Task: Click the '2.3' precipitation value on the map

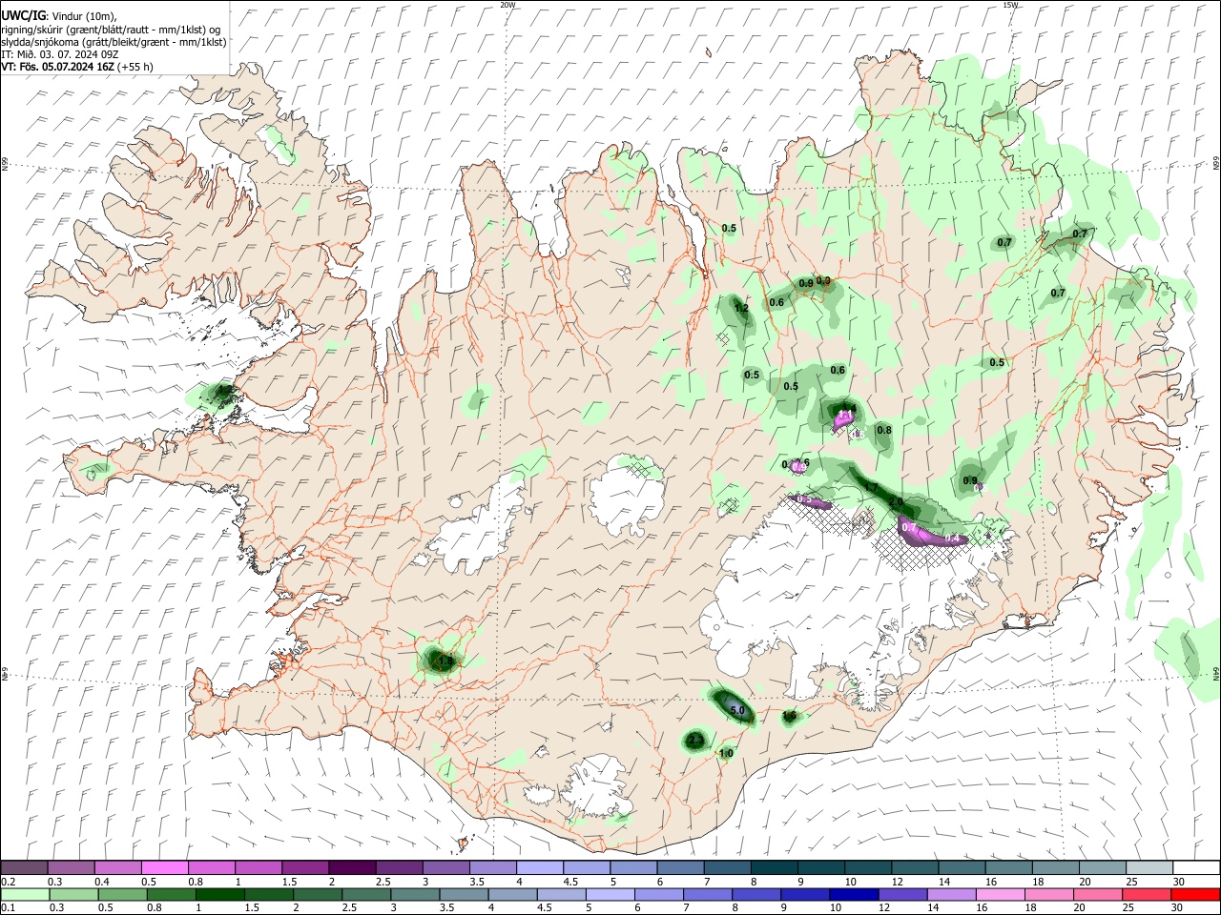Action: [695, 741]
